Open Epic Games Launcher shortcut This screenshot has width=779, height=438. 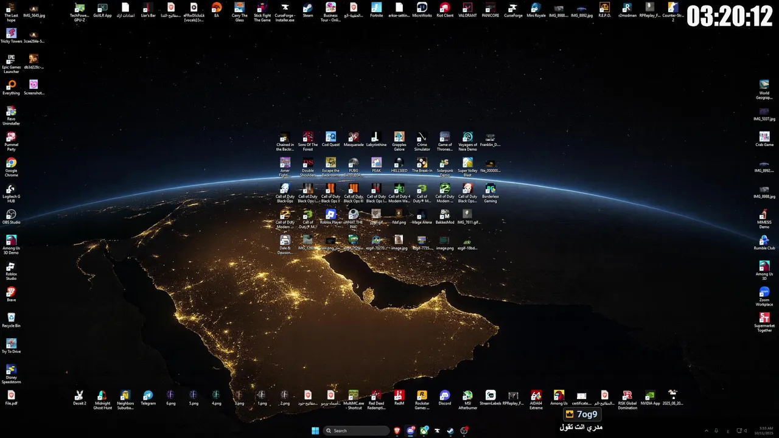click(11, 63)
